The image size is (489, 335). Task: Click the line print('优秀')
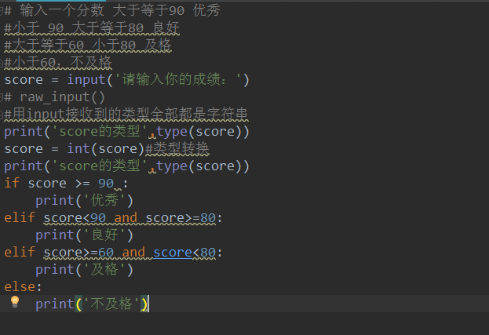(84, 200)
